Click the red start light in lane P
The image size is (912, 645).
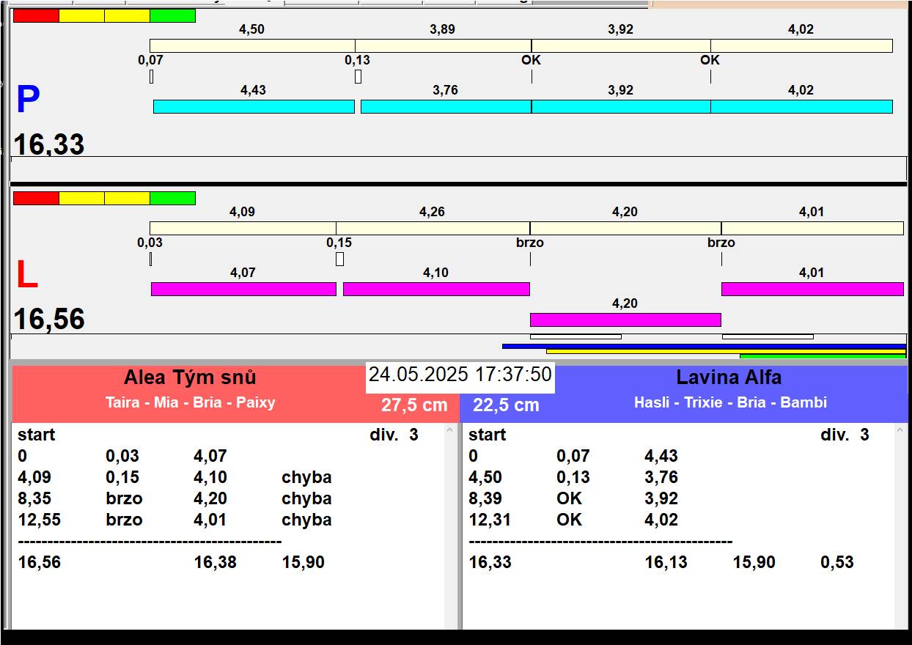point(36,15)
